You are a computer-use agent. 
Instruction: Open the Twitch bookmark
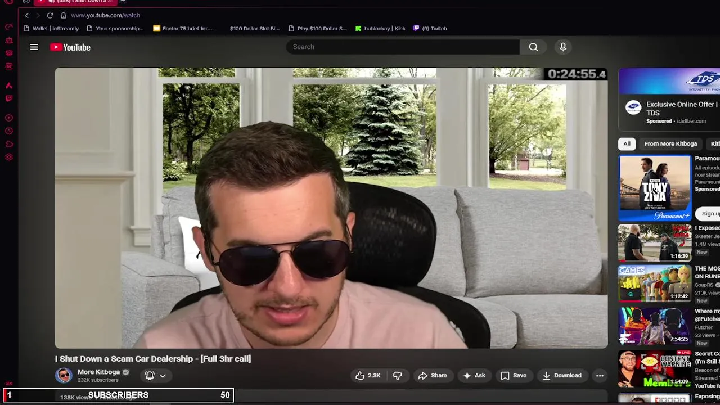(430, 28)
